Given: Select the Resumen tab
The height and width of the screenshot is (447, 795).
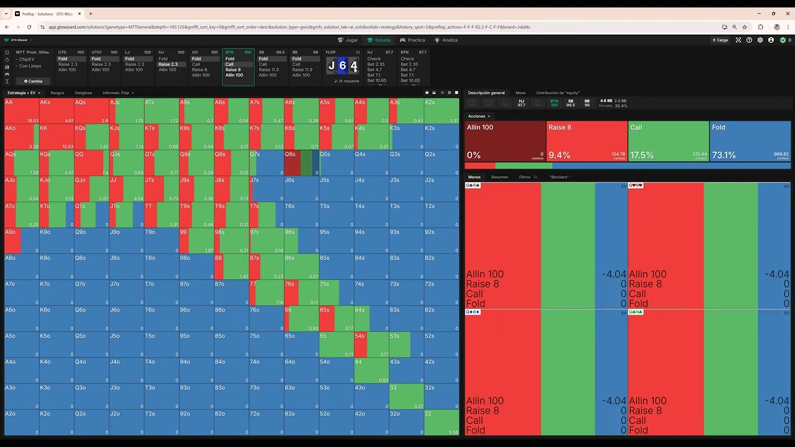Looking at the screenshot, I should pyautogui.click(x=499, y=177).
